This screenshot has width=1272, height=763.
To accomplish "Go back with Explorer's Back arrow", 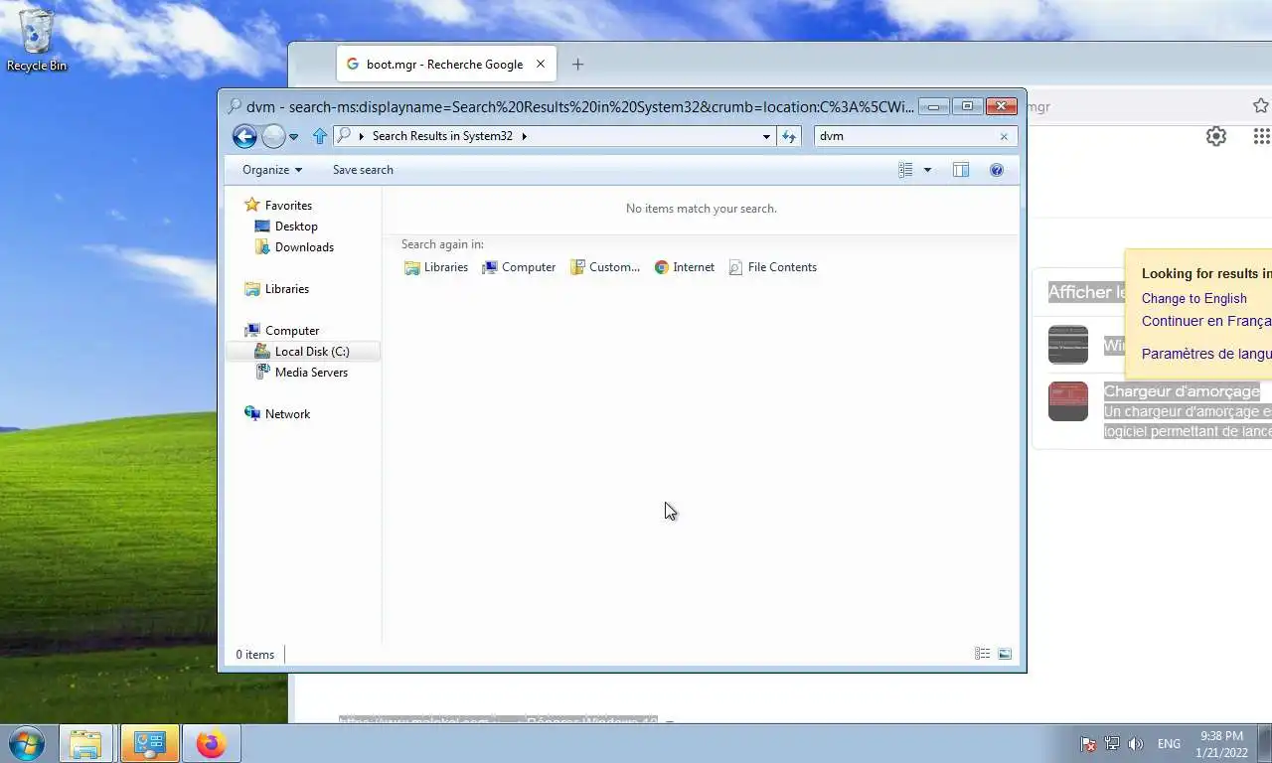I will coord(244,136).
